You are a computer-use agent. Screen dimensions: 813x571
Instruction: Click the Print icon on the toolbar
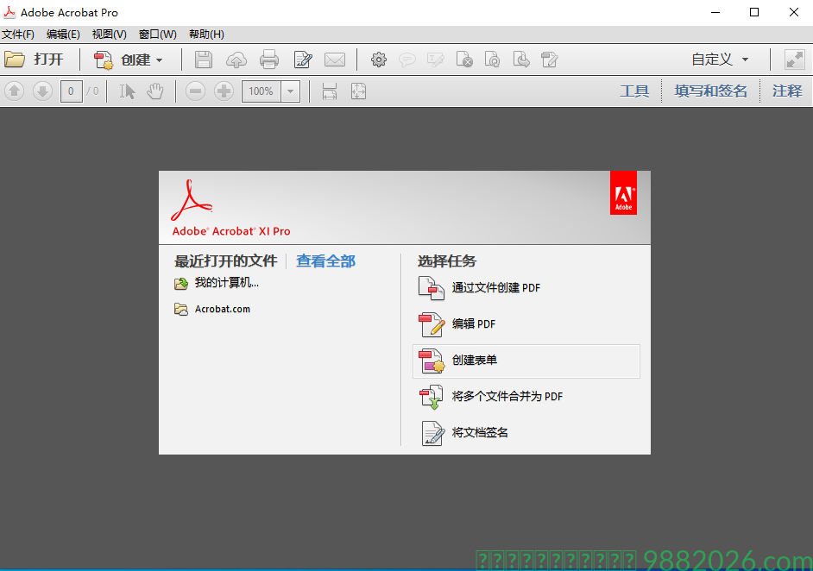tap(269, 60)
